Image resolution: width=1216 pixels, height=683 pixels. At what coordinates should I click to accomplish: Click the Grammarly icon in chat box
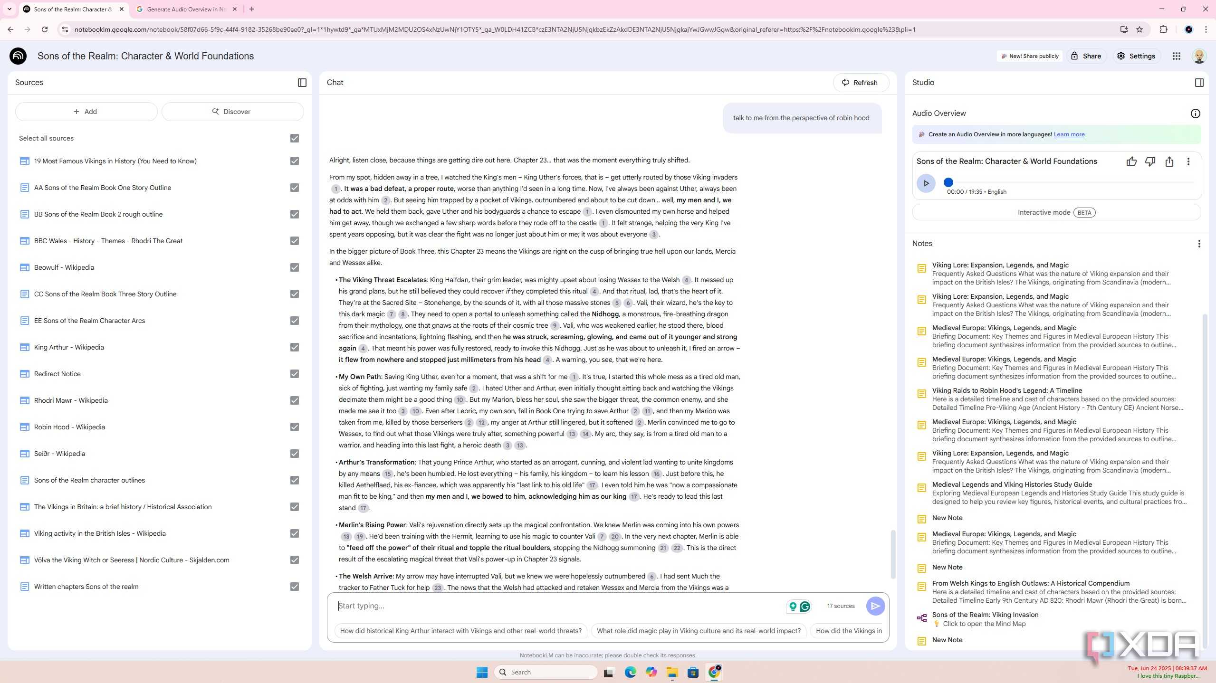[805, 606]
